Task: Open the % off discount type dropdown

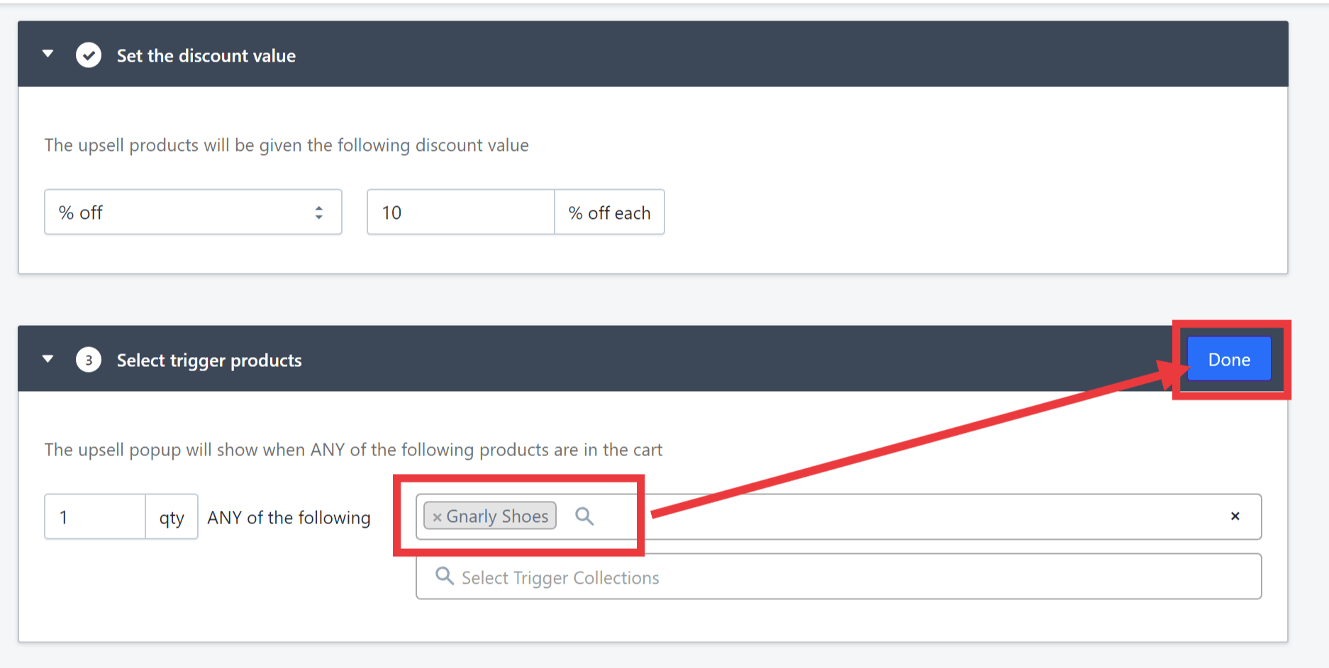Action: 193,212
